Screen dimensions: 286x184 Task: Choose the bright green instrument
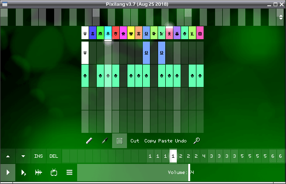click(x=100, y=33)
